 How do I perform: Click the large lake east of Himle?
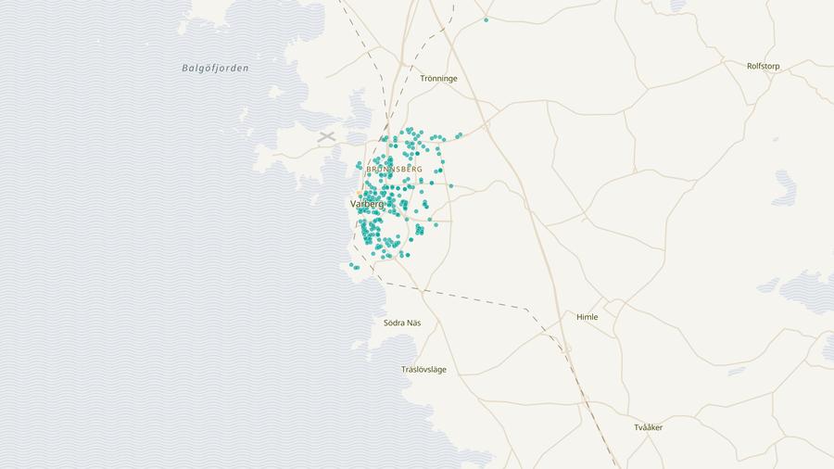point(806,291)
